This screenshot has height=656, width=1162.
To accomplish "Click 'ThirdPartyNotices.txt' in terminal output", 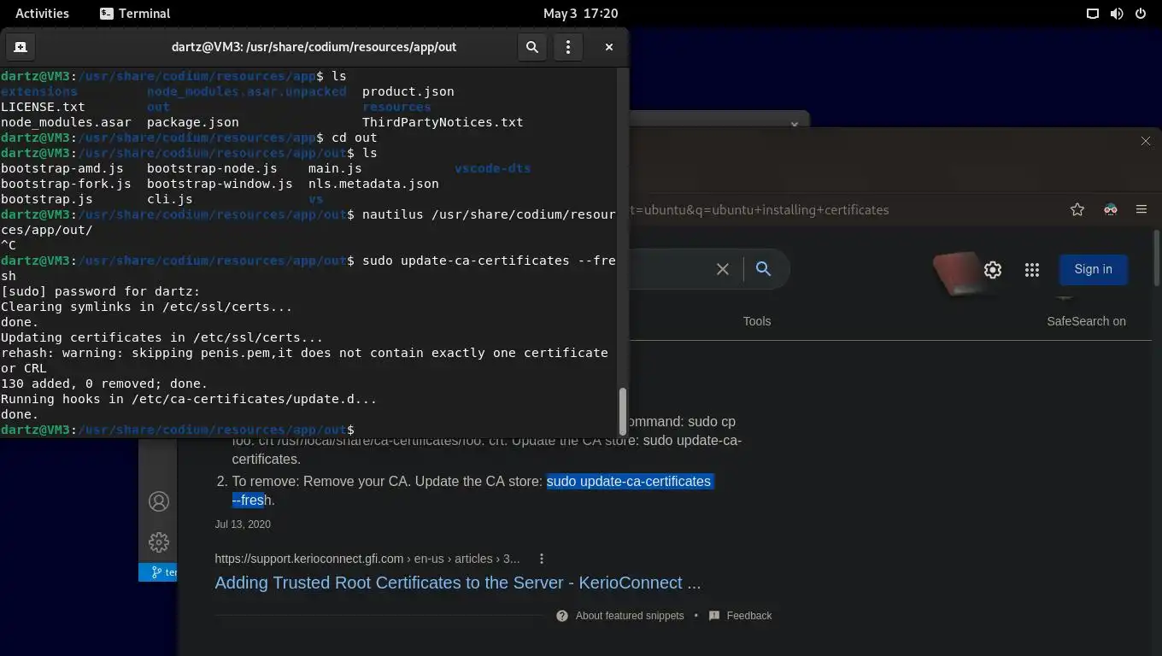I will click(443, 122).
